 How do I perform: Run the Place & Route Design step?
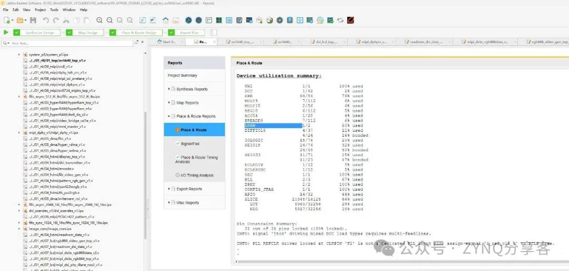(x=136, y=33)
